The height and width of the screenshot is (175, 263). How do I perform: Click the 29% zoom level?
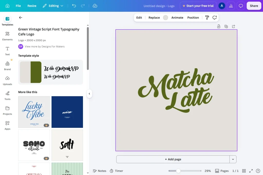pos(208,171)
